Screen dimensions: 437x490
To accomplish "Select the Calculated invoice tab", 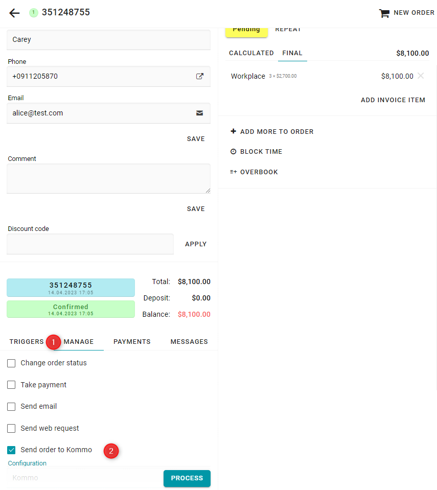I will 251,53.
